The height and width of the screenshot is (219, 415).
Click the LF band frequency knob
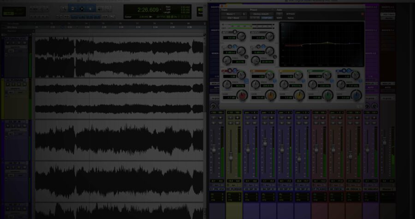pos(227,85)
